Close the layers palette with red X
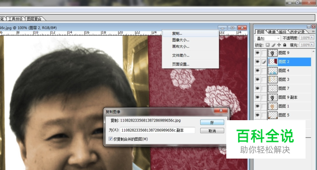 (x=313, y=27)
